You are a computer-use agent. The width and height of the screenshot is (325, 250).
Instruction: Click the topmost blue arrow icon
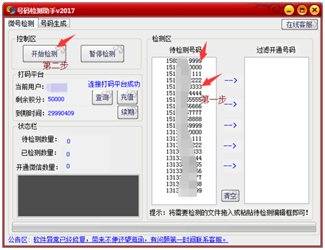click(231, 80)
